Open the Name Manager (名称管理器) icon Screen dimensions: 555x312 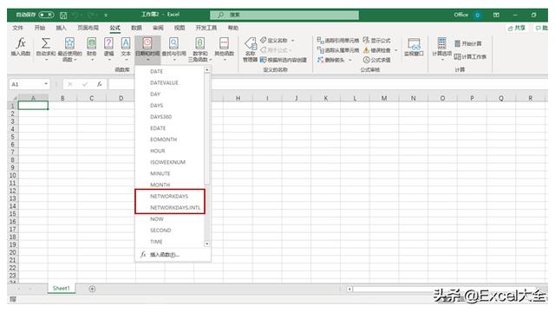(251, 43)
